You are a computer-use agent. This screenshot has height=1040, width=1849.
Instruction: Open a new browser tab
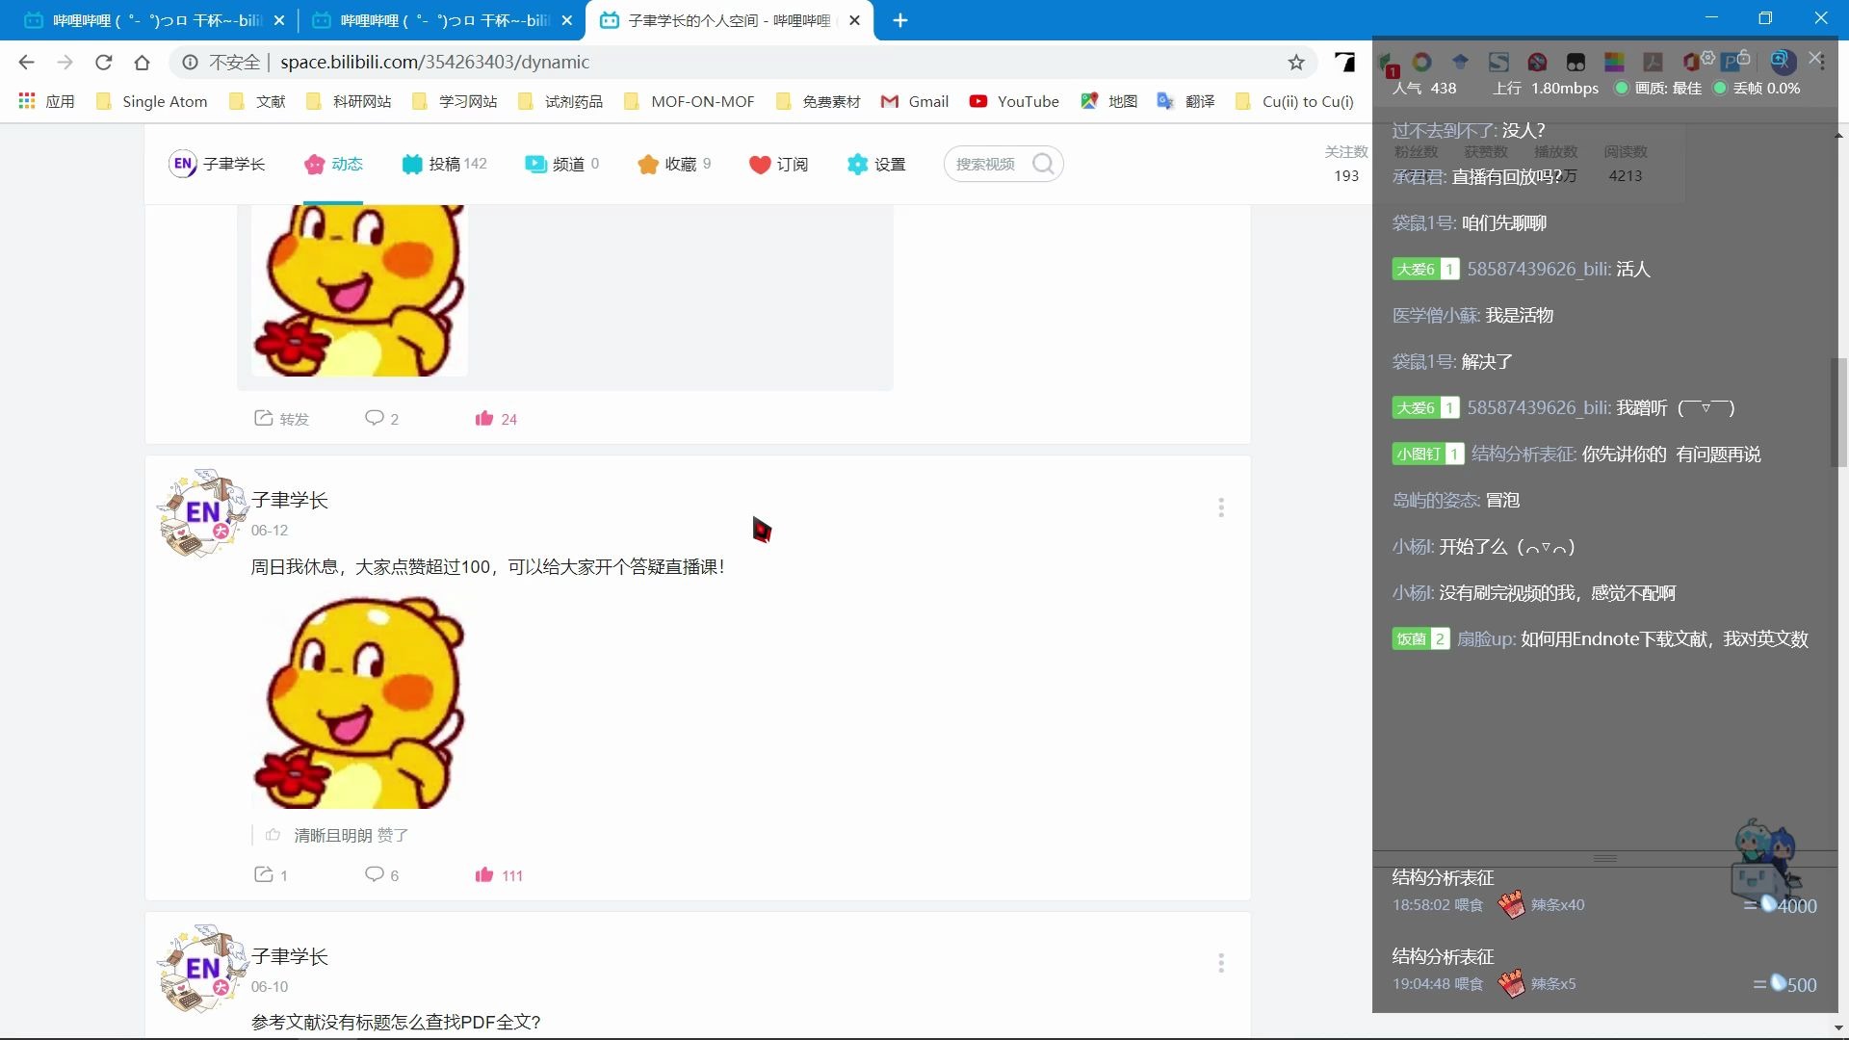pyautogui.click(x=900, y=20)
